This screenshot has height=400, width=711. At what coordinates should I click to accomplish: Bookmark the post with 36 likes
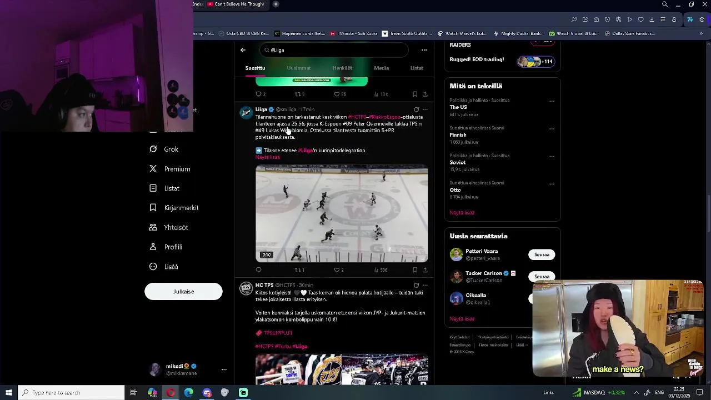415,94
